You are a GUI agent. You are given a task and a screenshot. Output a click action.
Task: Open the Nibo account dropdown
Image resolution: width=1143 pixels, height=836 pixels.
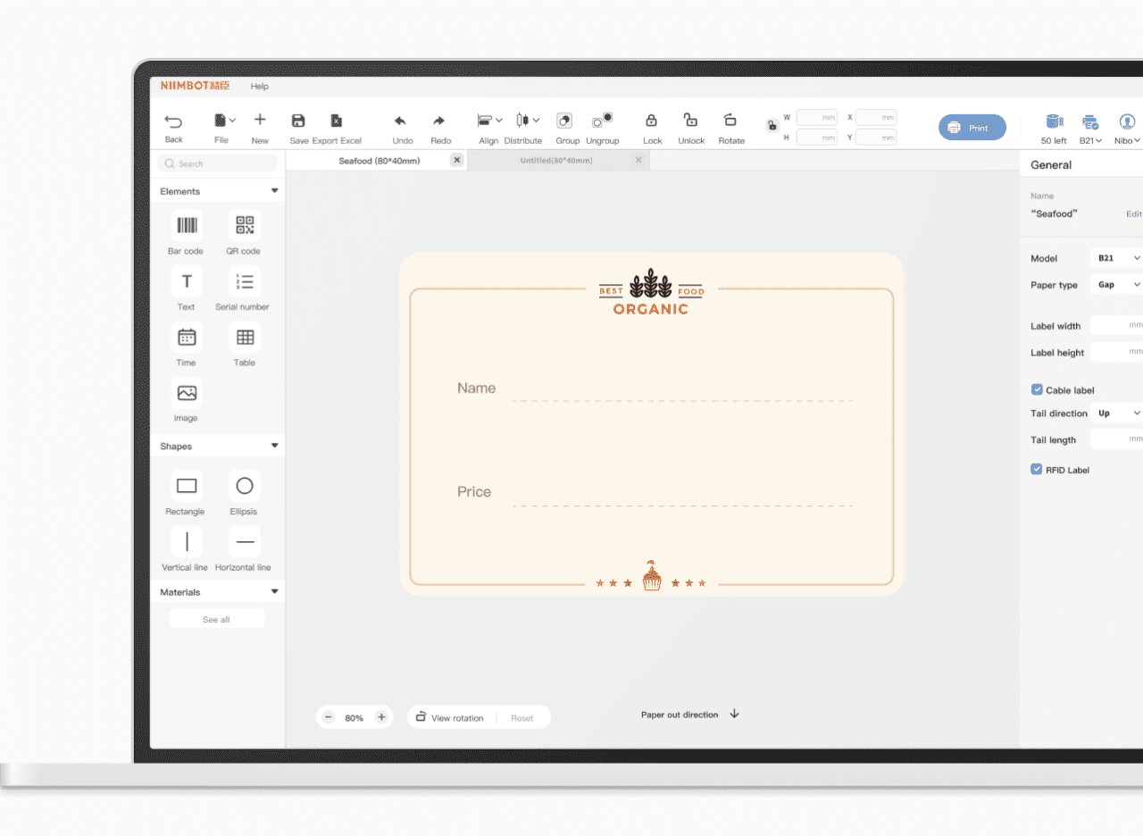click(1127, 140)
